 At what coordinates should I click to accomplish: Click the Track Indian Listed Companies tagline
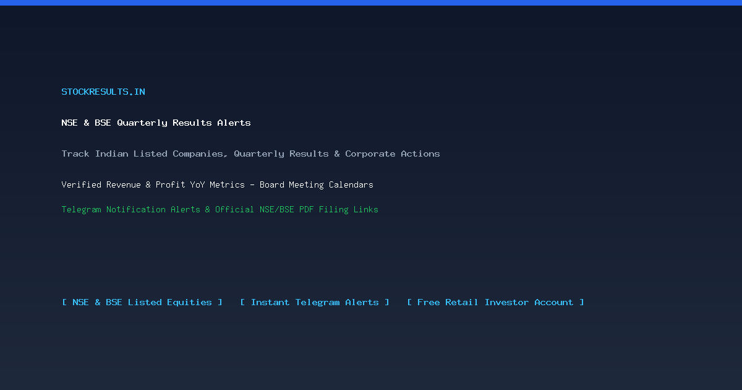(250, 154)
